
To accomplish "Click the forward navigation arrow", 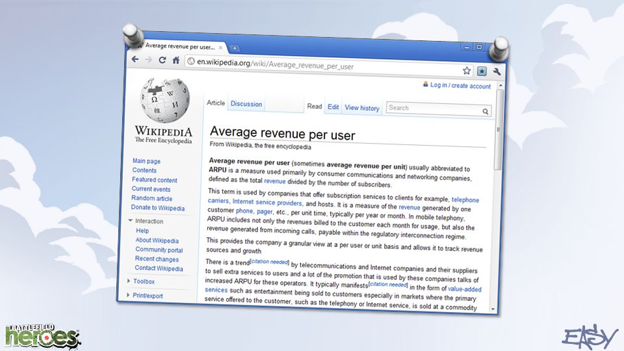I will pos(149,59).
